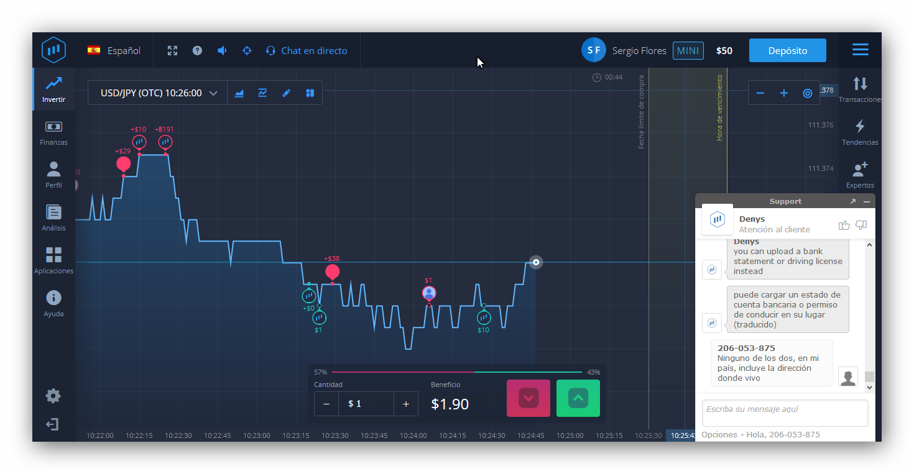Expand the USD/JPY (OTC) asset dropdown
The height and width of the screenshot is (474, 914).
point(159,93)
